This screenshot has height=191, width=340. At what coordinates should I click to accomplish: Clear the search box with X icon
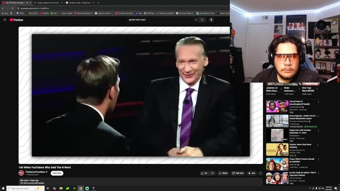[x=196, y=20]
